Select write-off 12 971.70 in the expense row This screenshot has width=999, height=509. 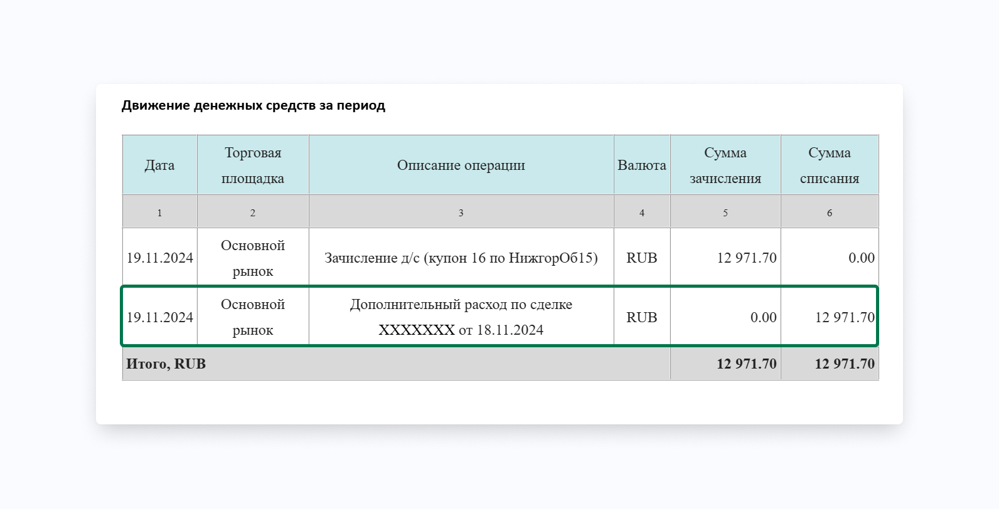pyautogui.click(x=845, y=317)
